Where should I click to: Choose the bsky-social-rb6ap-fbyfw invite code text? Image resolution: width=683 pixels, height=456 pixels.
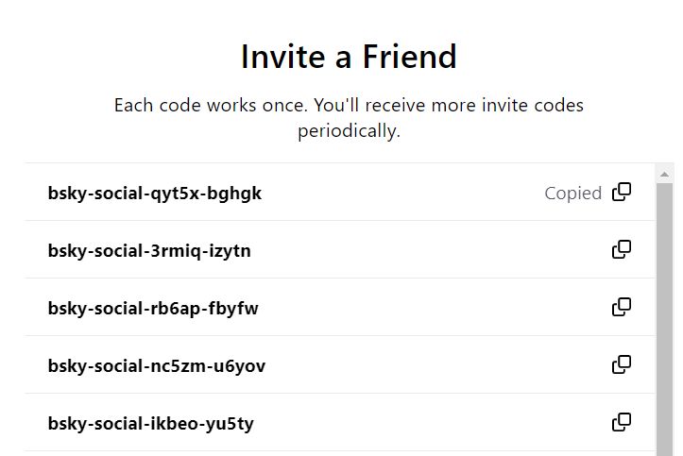(153, 308)
